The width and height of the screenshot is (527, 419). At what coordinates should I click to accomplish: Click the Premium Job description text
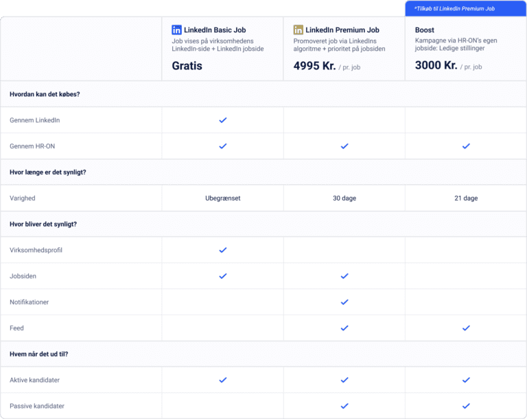pyautogui.click(x=339, y=45)
